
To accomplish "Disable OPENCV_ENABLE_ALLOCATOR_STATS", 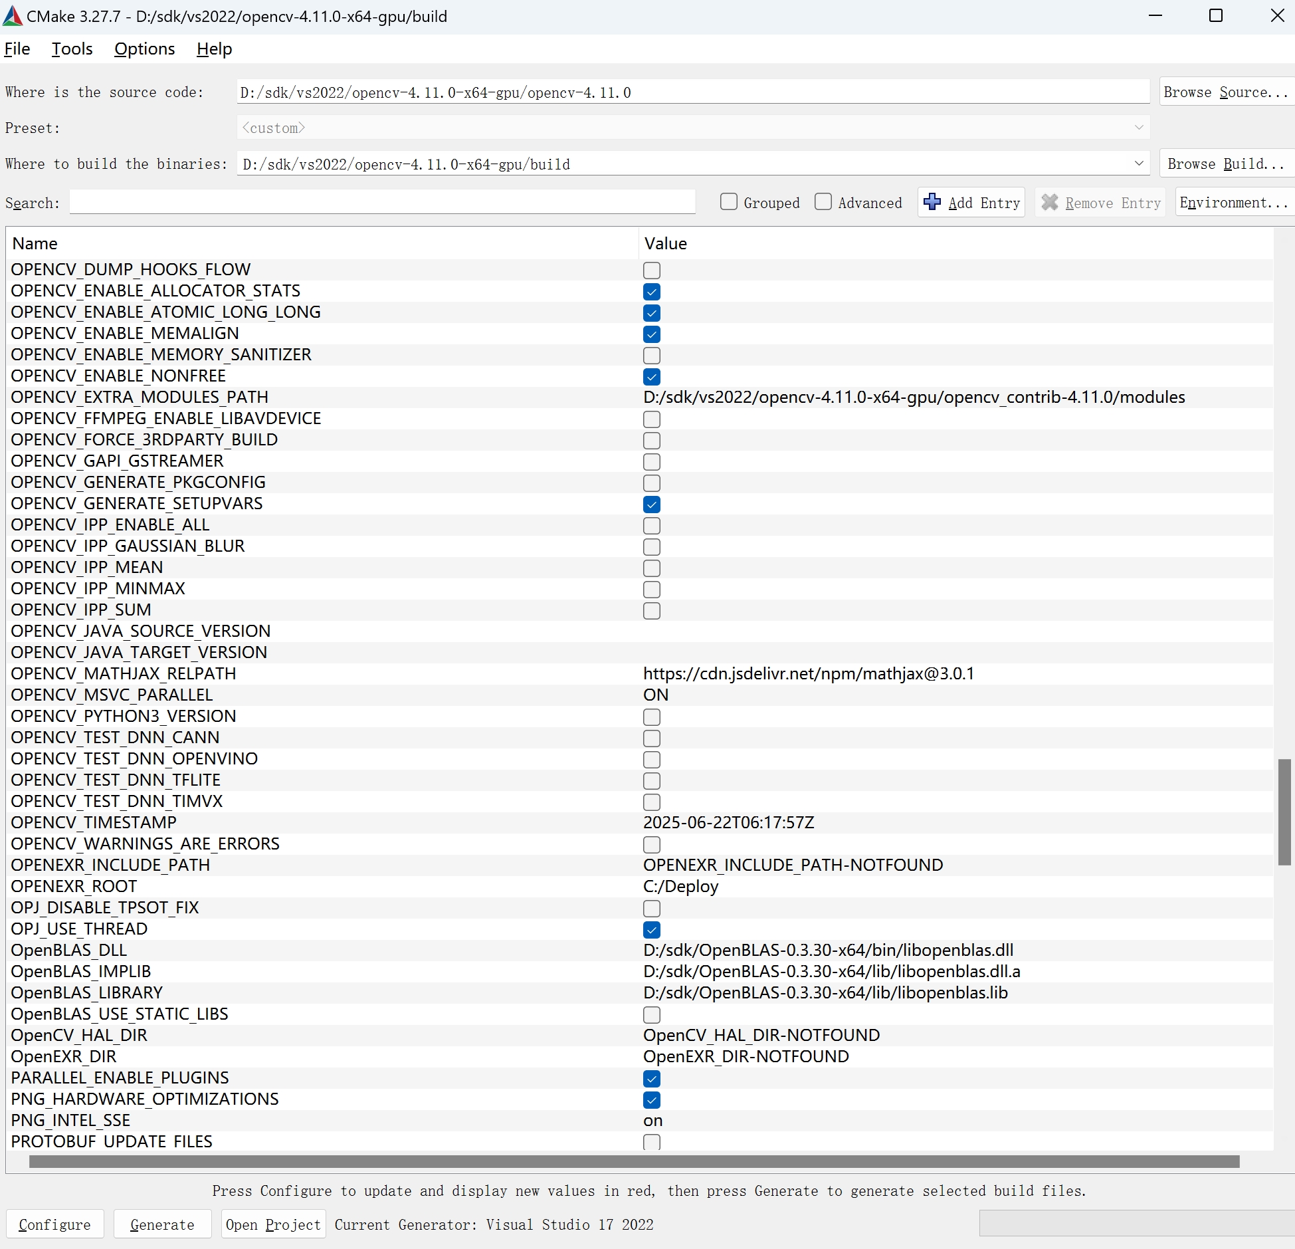I will tap(651, 291).
